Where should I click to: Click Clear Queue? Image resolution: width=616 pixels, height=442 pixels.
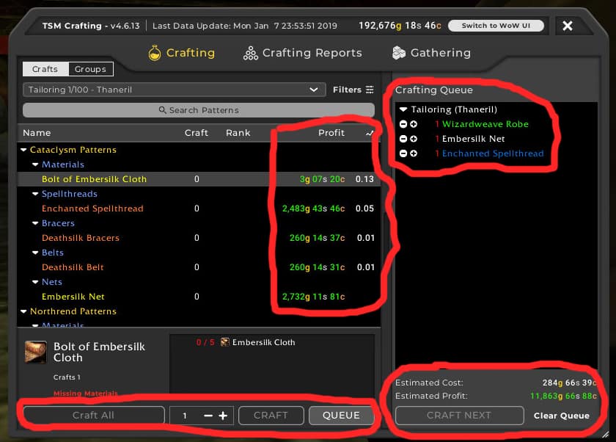[562, 416]
